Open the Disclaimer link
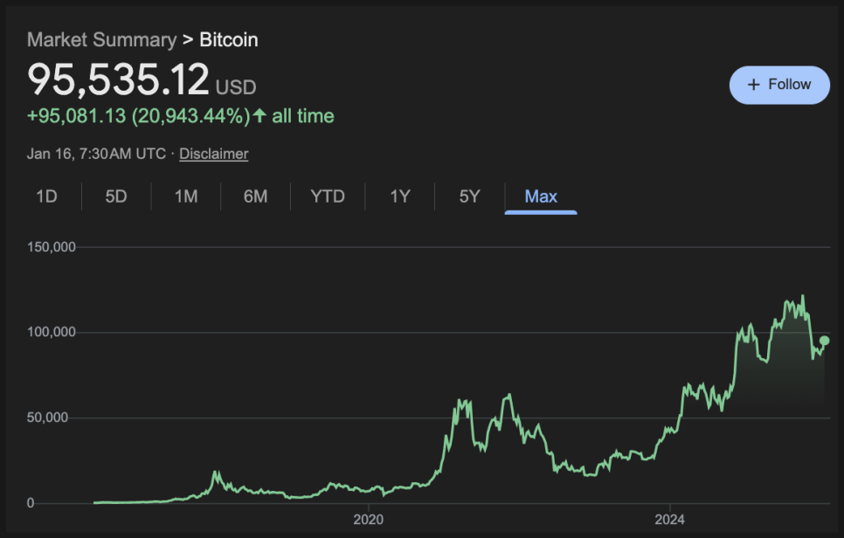This screenshot has width=844, height=538. click(x=214, y=154)
